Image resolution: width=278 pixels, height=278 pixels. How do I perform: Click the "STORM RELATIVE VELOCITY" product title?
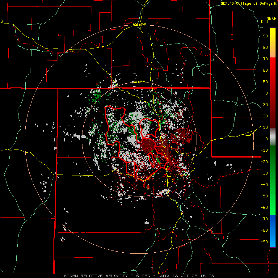pyautogui.click(x=96, y=276)
